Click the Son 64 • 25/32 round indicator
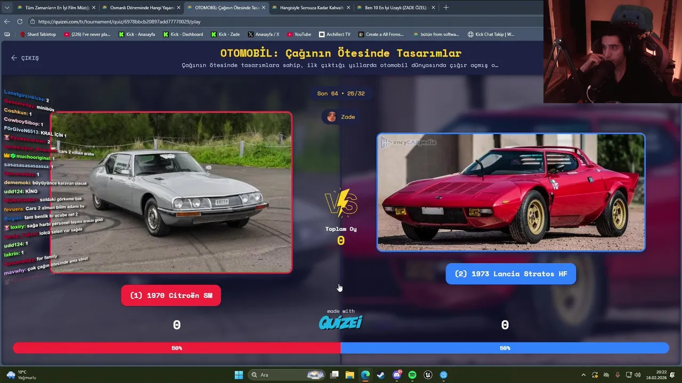The width and height of the screenshot is (682, 383). (x=341, y=94)
